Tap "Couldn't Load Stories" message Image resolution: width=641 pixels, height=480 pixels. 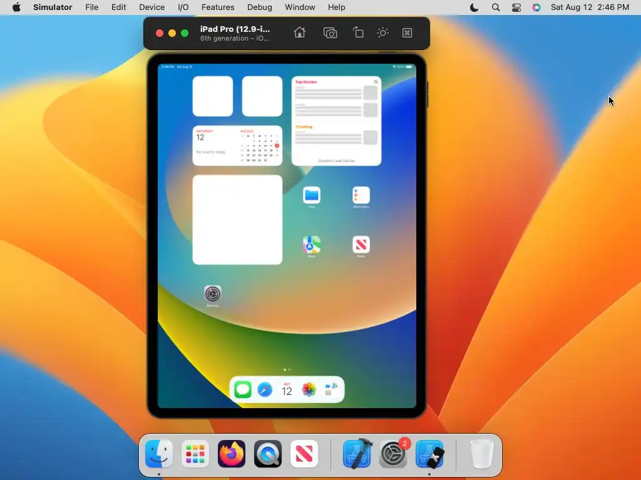(x=336, y=161)
